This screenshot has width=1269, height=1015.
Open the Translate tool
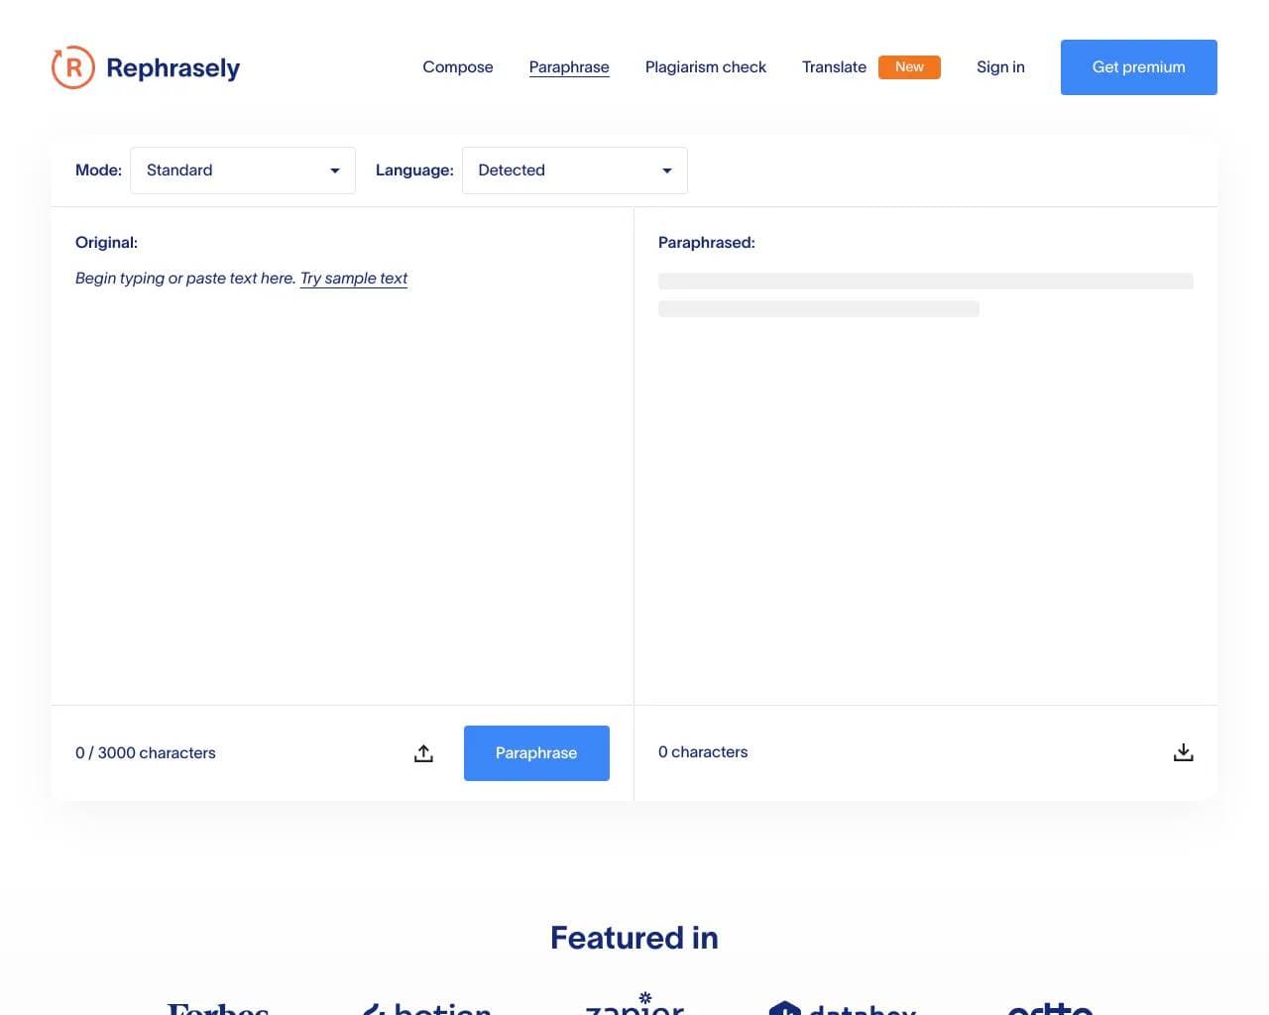[834, 67]
